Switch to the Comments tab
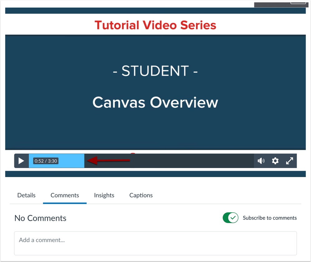 point(65,195)
